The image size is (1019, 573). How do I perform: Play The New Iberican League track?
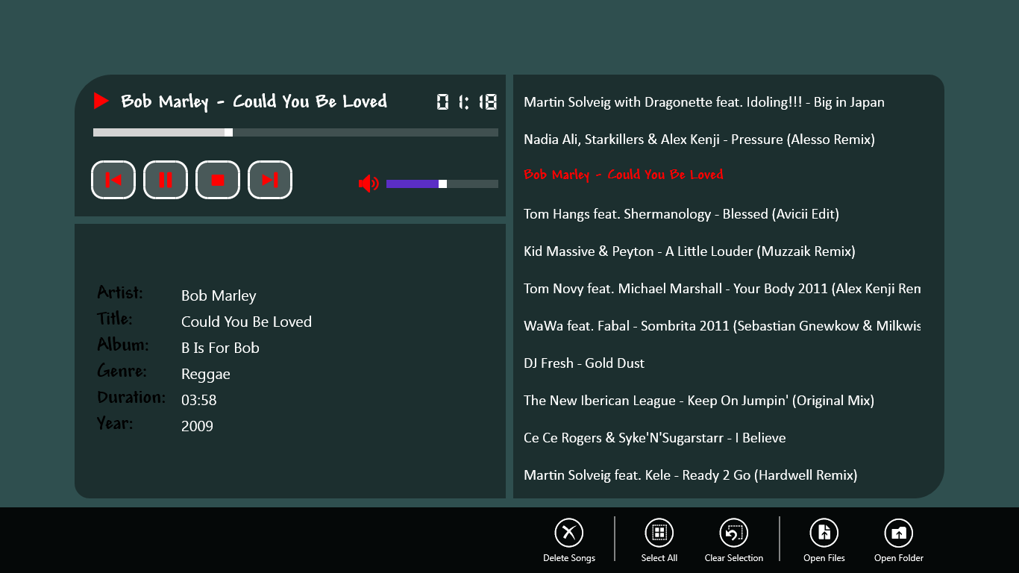(x=699, y=401)
